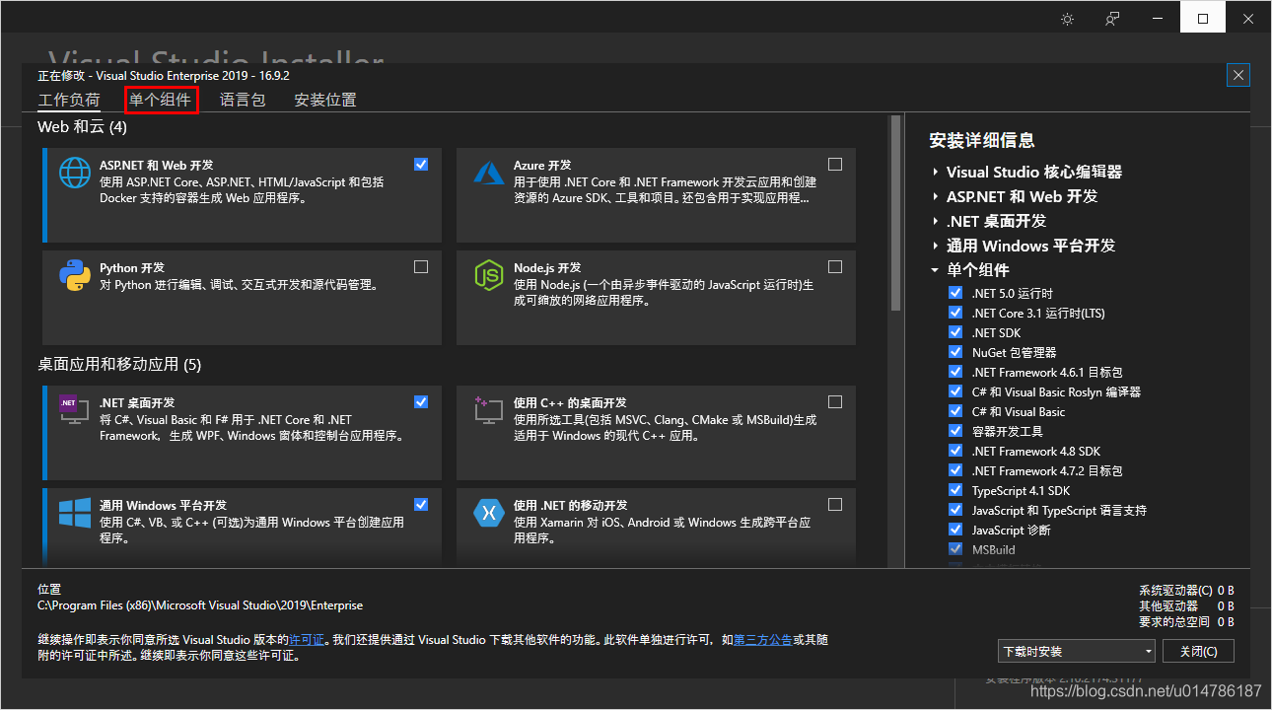The image size is (1272, 710).
Task: Toggle 通用 Windows 平台开发 workload checkbox
Action: [421, 504]
